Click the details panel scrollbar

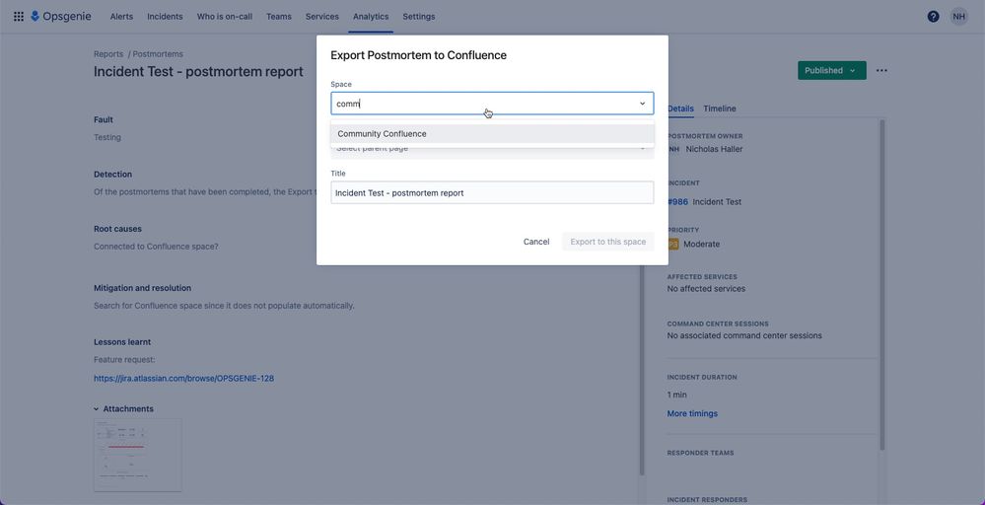[882, 284]
